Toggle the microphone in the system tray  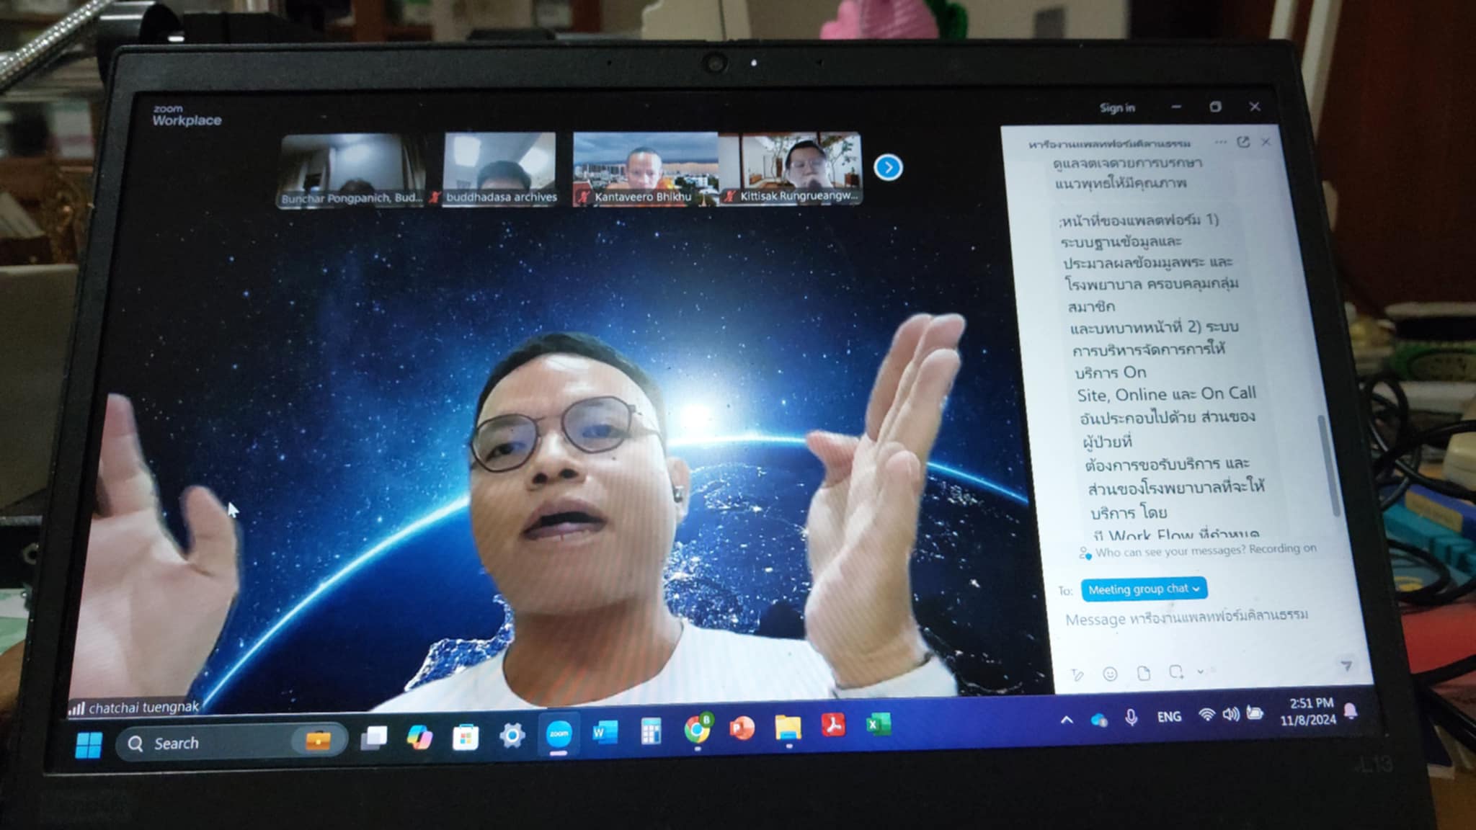click(x=1132, y=717)
